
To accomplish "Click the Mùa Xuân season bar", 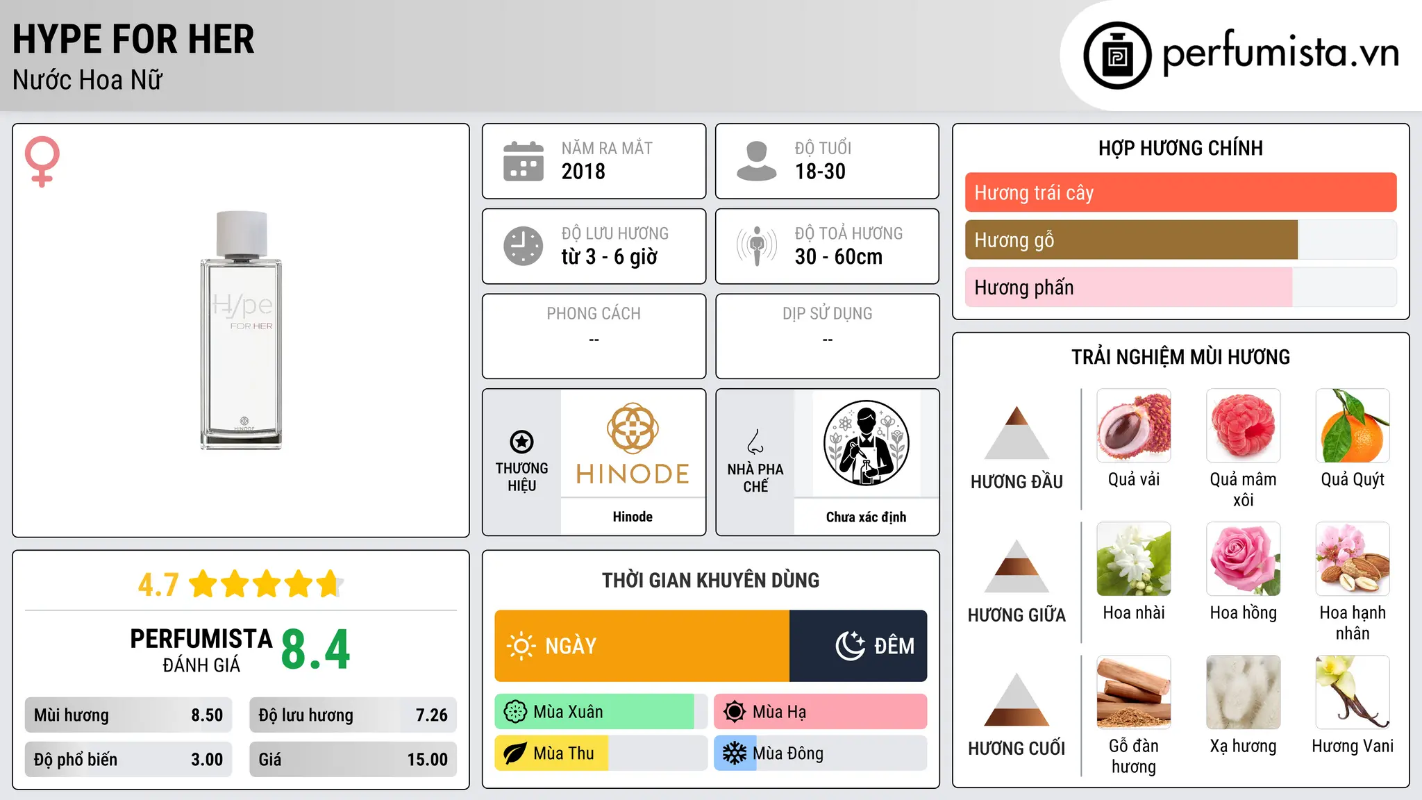I will click(x=601, y=712).
